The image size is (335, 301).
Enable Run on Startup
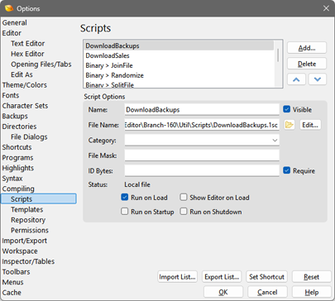(125, 212)
